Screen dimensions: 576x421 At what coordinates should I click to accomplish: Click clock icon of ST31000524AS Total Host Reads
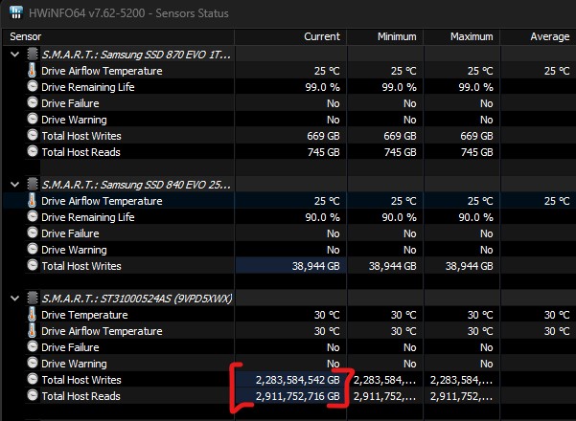pos(33,396)
